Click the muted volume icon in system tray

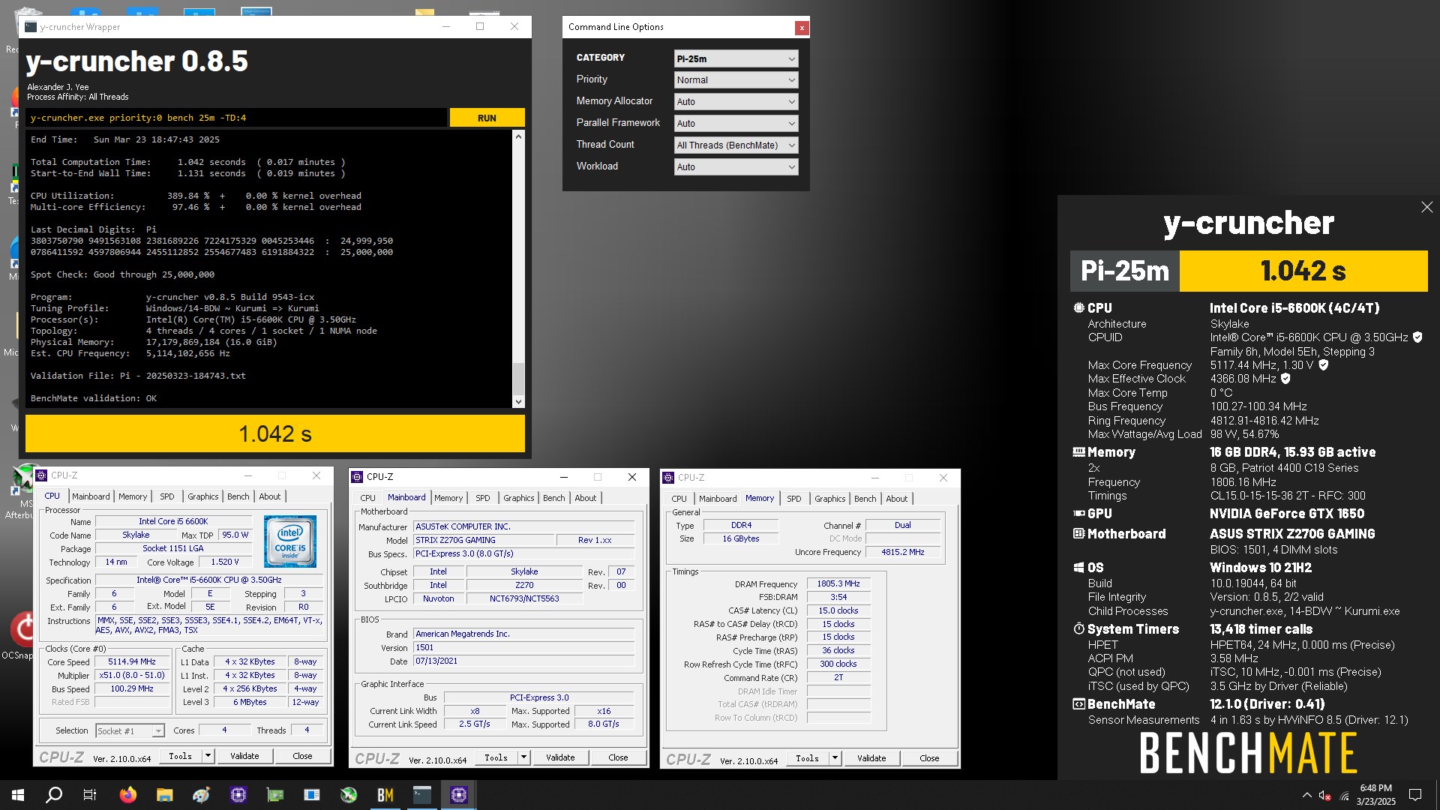point(1325,795)
